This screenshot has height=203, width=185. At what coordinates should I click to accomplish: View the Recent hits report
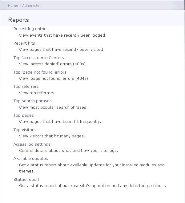(x=24, y=43)
